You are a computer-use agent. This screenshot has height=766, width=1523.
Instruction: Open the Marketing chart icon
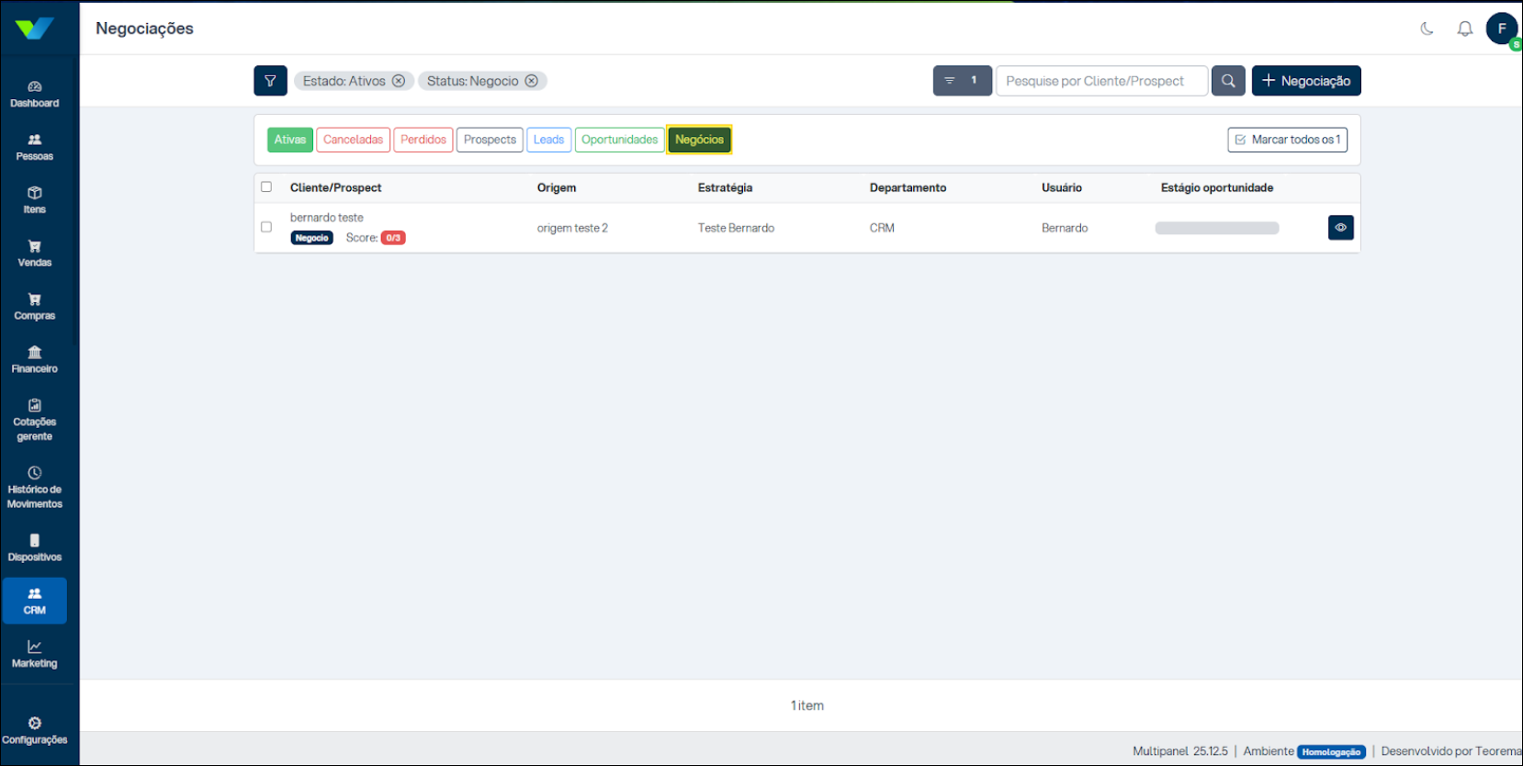[x=35, y=653]
